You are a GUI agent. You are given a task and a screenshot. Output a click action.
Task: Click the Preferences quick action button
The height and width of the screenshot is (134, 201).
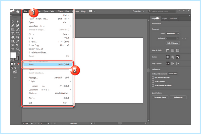pos(178,97)
